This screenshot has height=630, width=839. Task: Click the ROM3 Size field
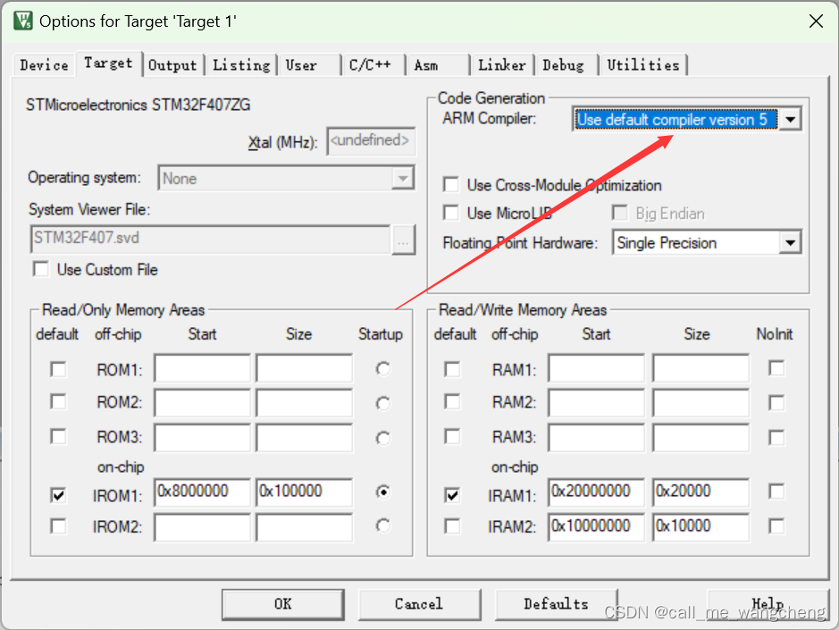[305, 437]
